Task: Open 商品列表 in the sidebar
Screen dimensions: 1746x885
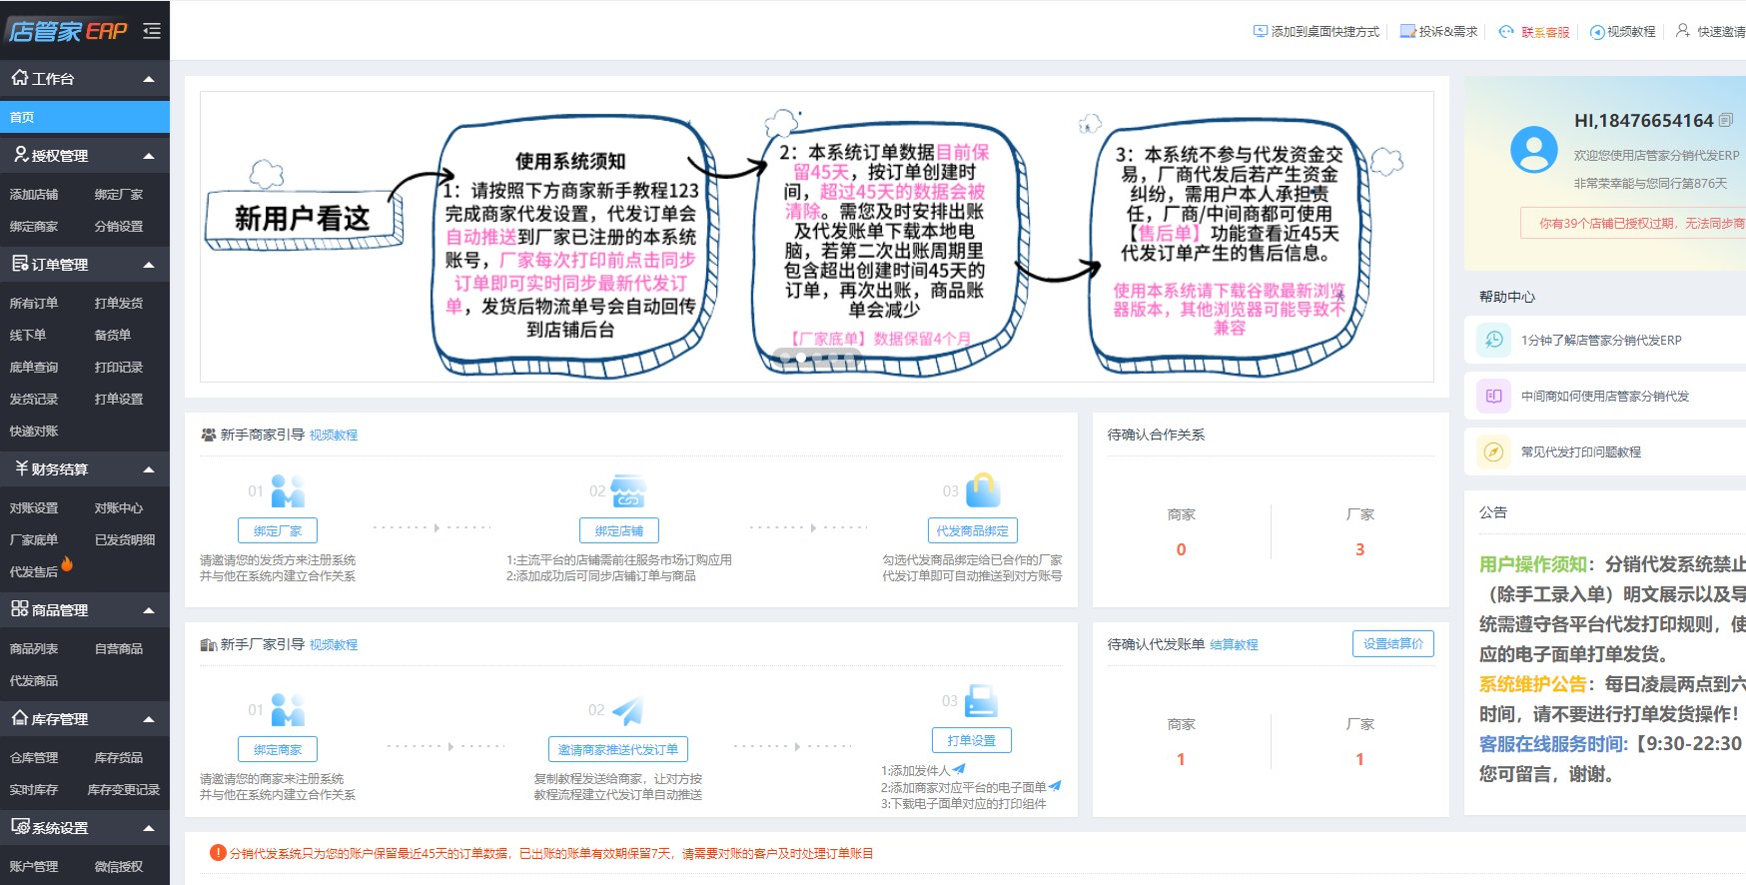Action: pyautogui.click(x=34, y=648)
